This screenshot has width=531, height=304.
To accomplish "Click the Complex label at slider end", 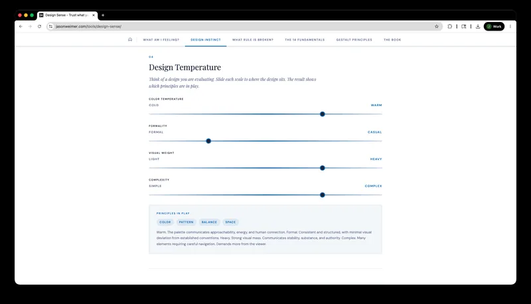I will coord(373,186).
